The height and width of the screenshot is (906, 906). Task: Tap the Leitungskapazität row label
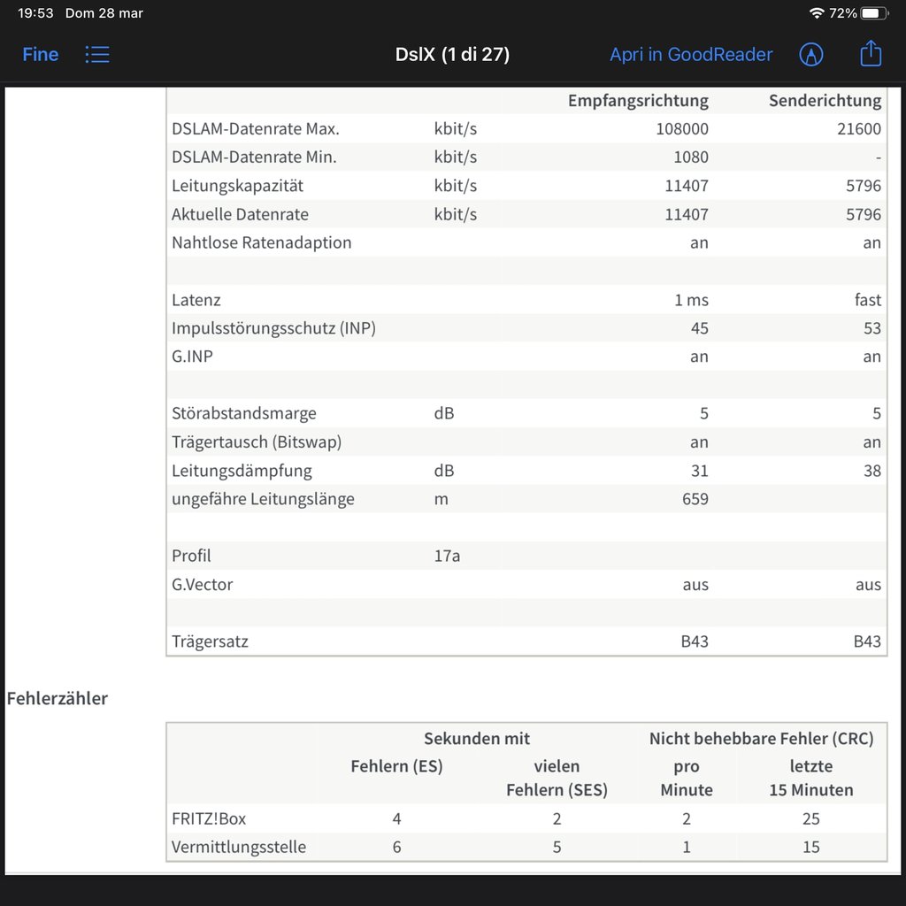click(238, 186)
